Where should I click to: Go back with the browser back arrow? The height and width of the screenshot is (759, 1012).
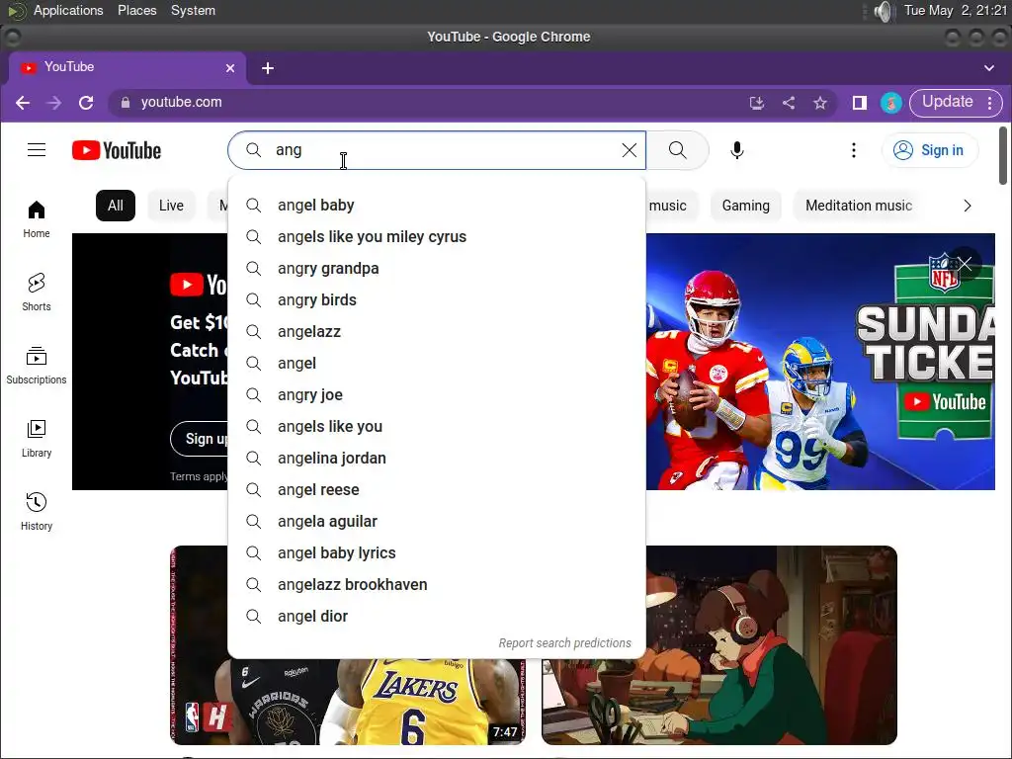point(23,103)
